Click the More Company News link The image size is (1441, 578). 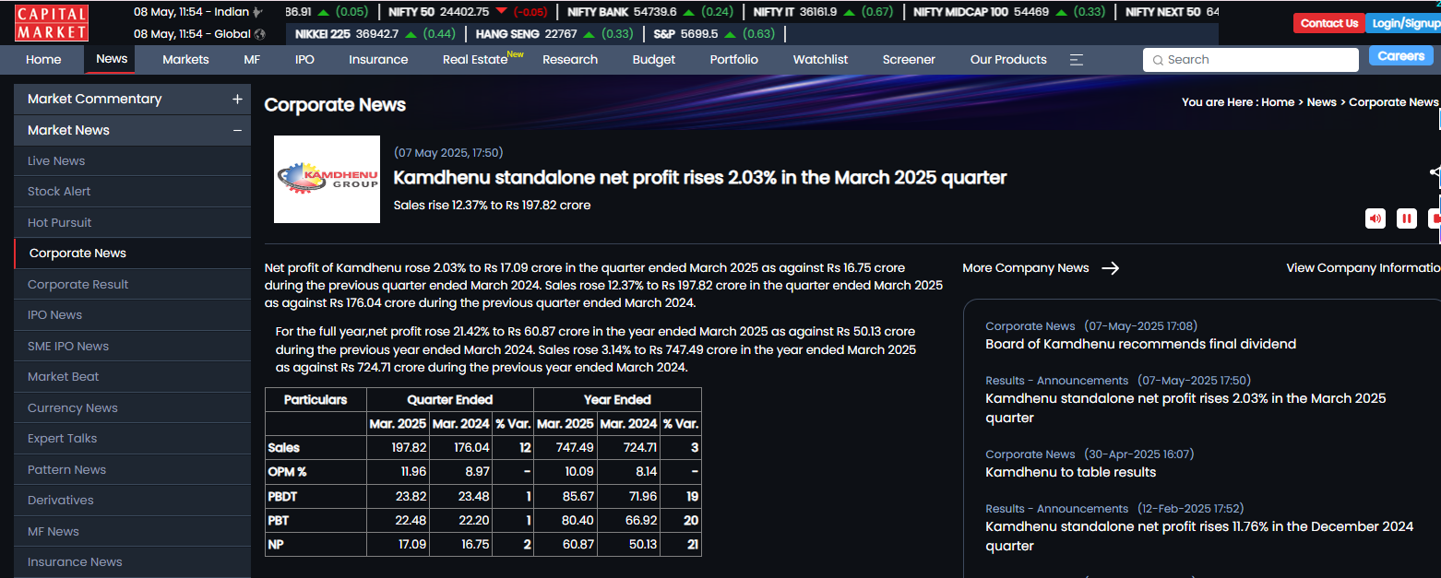[x=1026, y=268]
